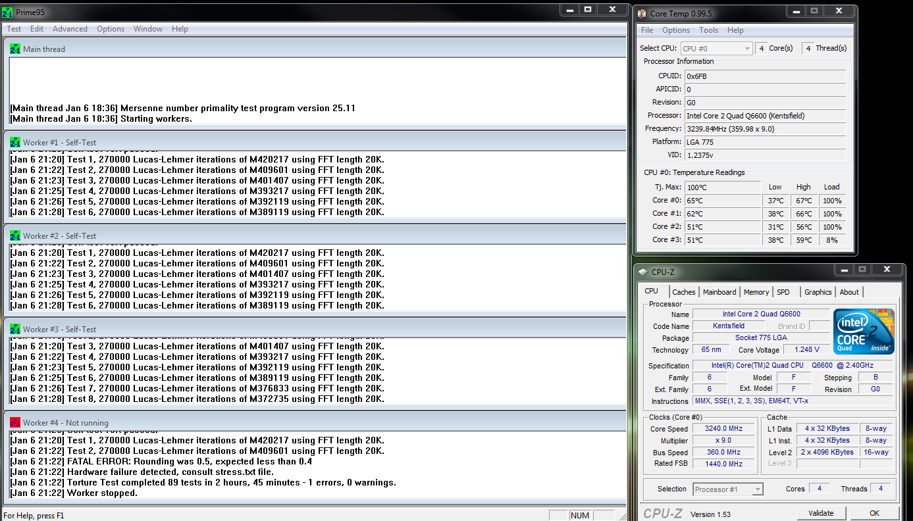Click the Core Voltage value 1.248 V
This screenshot has width=913, height=521.
807,350
